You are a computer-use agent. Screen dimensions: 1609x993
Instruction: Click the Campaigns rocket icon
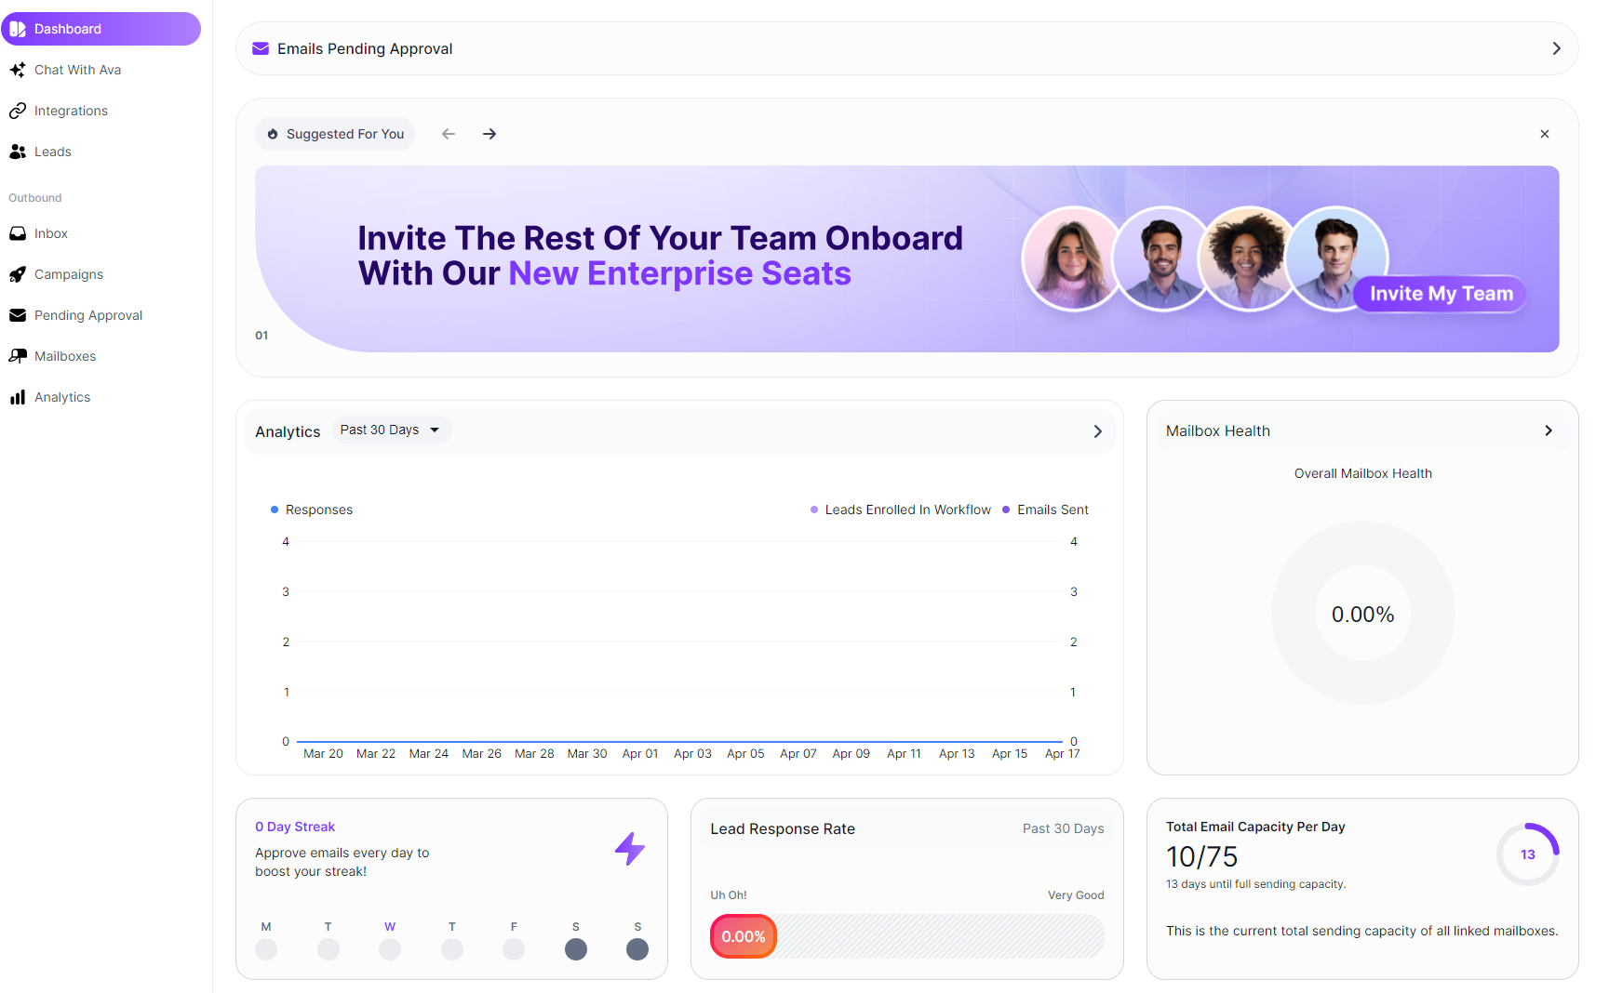(18, 274)
